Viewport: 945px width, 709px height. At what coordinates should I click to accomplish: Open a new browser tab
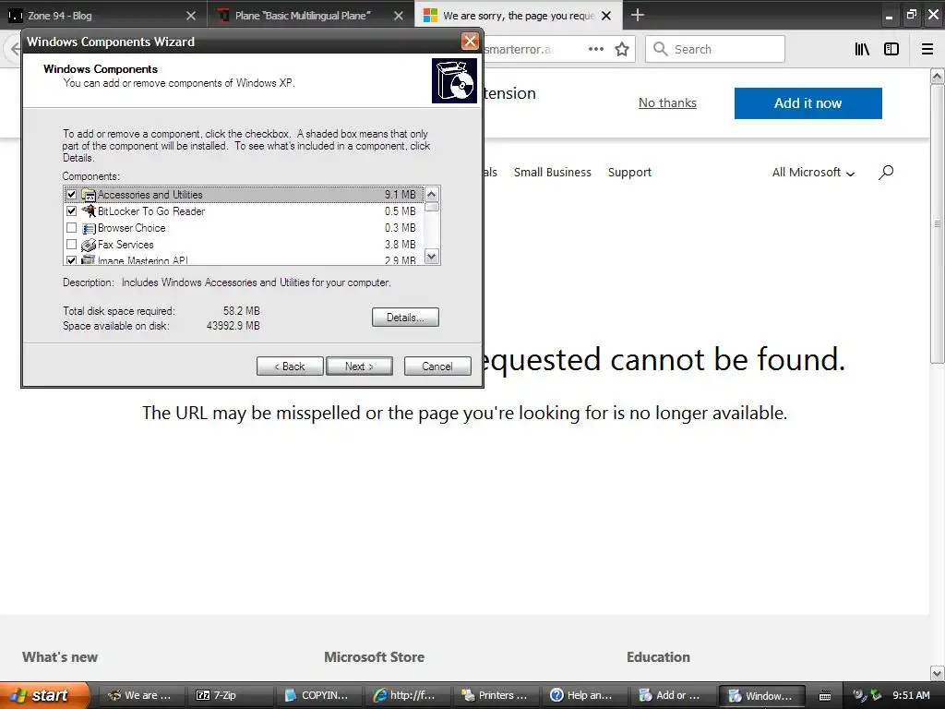638,15
